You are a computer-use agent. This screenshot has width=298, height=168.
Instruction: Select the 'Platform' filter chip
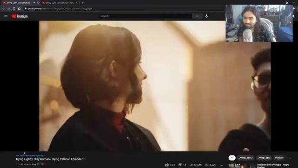[x=279, y=158]
